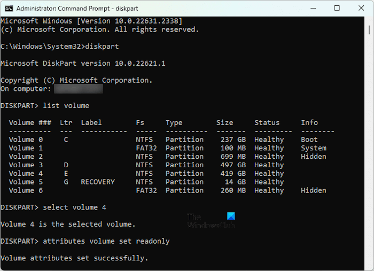
Task: Maximize the Command Prompt window
Action: (337, 9)
